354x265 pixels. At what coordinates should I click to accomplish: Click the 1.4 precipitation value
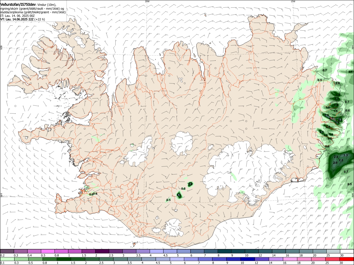pos(338,95)
